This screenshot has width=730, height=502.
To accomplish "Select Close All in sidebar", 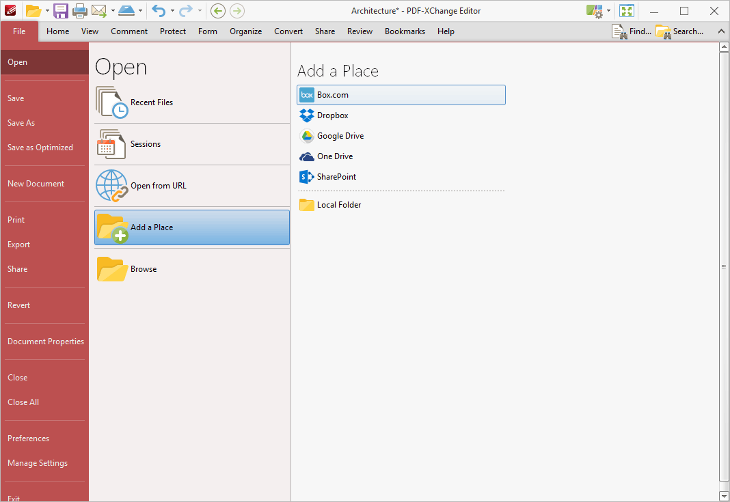I will (x=44, y=402).
